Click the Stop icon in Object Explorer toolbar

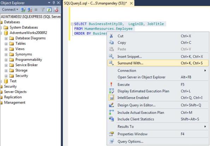click(36, 10)
